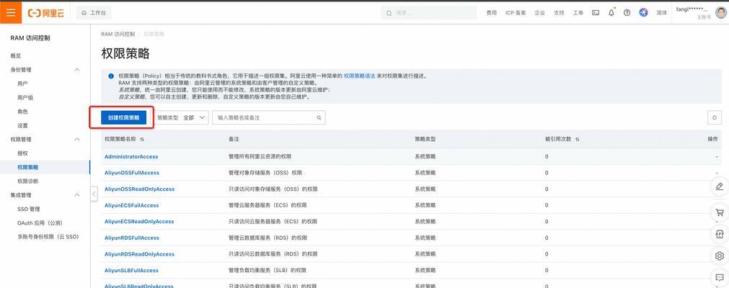Click 系统策略 type in AliyunOSSFullAccess row

(x=425, y=173)
